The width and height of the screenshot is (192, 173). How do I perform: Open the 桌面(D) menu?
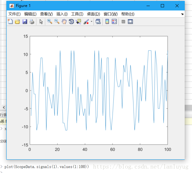click(x=93, y=14)
